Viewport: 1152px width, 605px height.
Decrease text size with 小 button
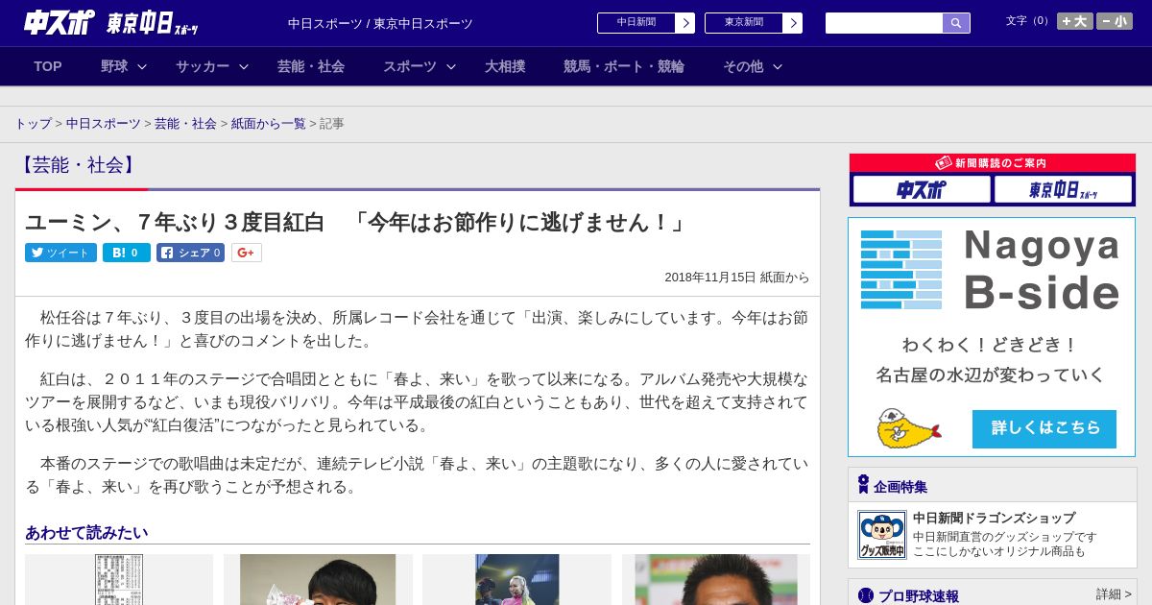pyautogui.click(x=1115, y=21)
